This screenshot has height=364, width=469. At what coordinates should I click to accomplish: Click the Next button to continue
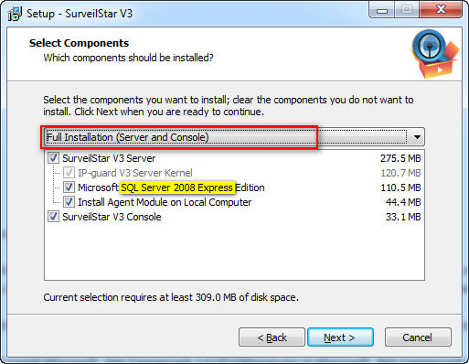(340, 337)
